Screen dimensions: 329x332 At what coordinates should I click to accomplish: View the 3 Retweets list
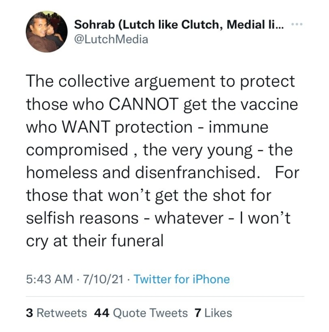click(x=56, y=313)
